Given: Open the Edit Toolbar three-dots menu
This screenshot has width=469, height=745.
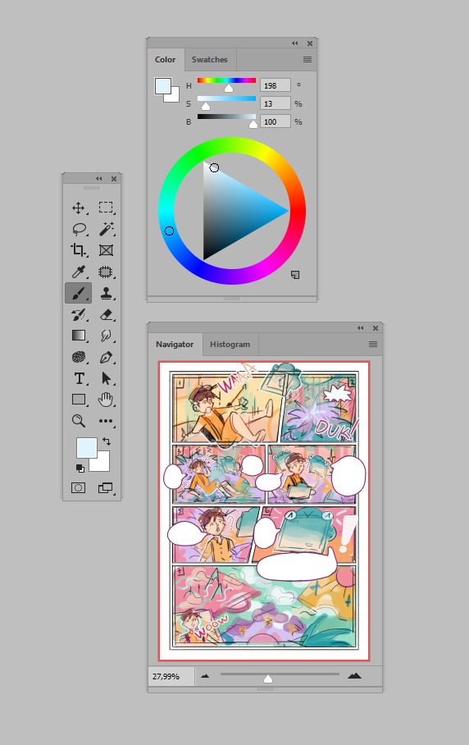Looking at the screenshot, I should click(106, 420).
